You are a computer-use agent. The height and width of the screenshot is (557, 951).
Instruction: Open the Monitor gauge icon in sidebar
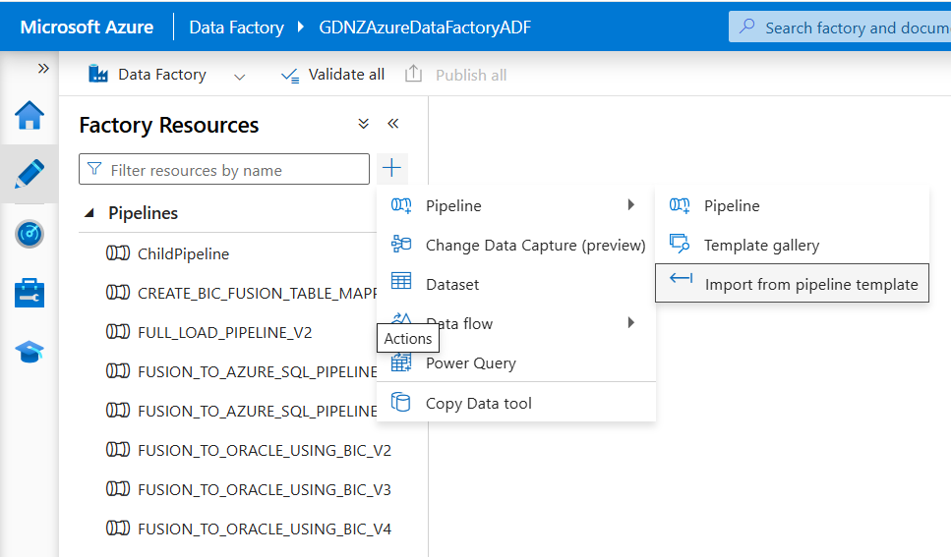[30, 234]
